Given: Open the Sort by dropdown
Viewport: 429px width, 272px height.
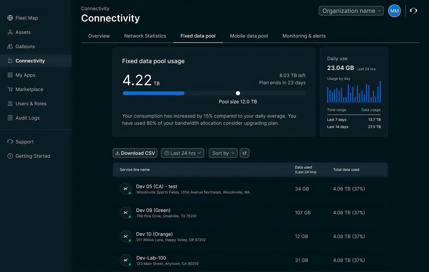Looking at the screenshot, I should coord(223,153).
